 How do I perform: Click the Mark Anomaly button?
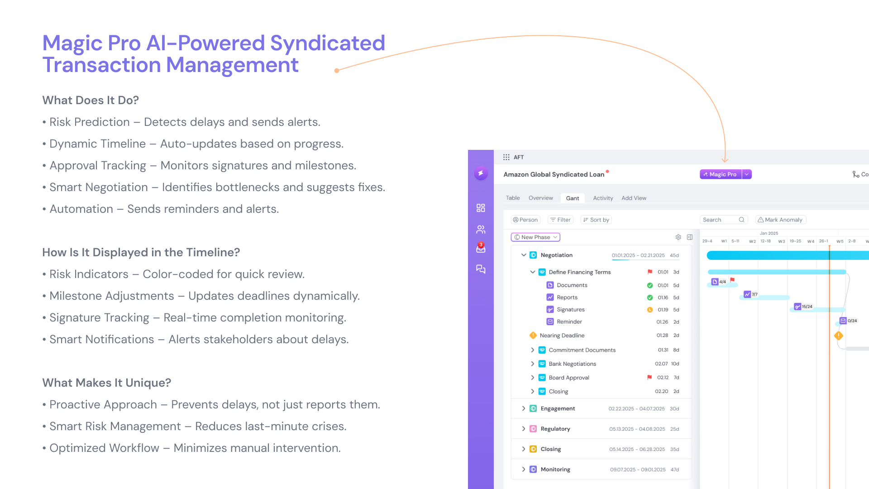(x=780, y=220)
